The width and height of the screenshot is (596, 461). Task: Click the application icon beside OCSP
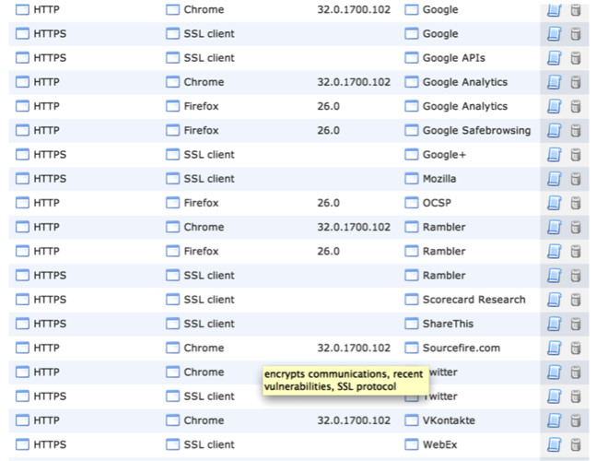(411, 203)
